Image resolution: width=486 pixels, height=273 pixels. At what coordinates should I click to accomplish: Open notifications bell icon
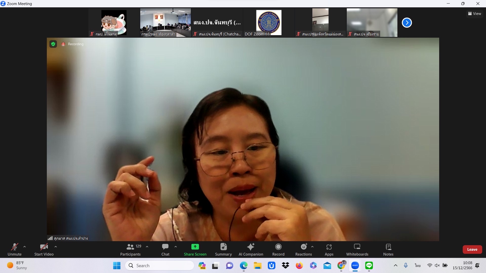point(477,265)
